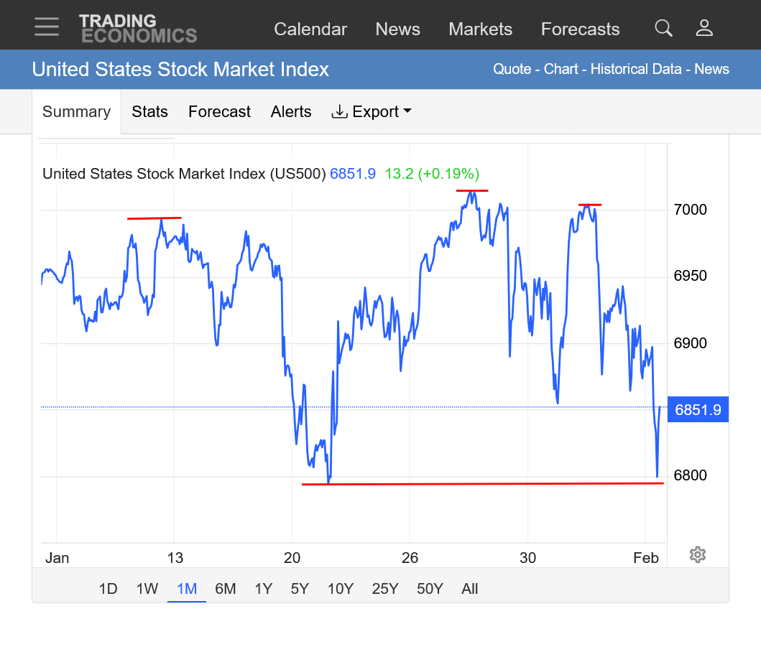Click the Historical Data link
The width and height of the screenshot is (761, 647).
coord(635,70)
